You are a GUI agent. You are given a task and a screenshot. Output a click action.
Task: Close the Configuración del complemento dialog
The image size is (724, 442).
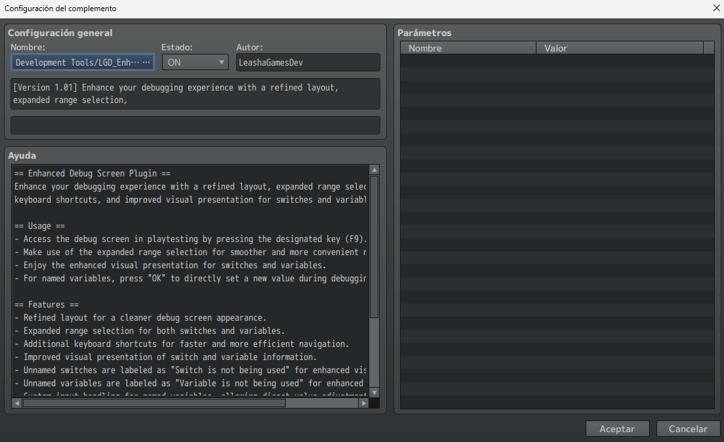[x=716, y=9]
